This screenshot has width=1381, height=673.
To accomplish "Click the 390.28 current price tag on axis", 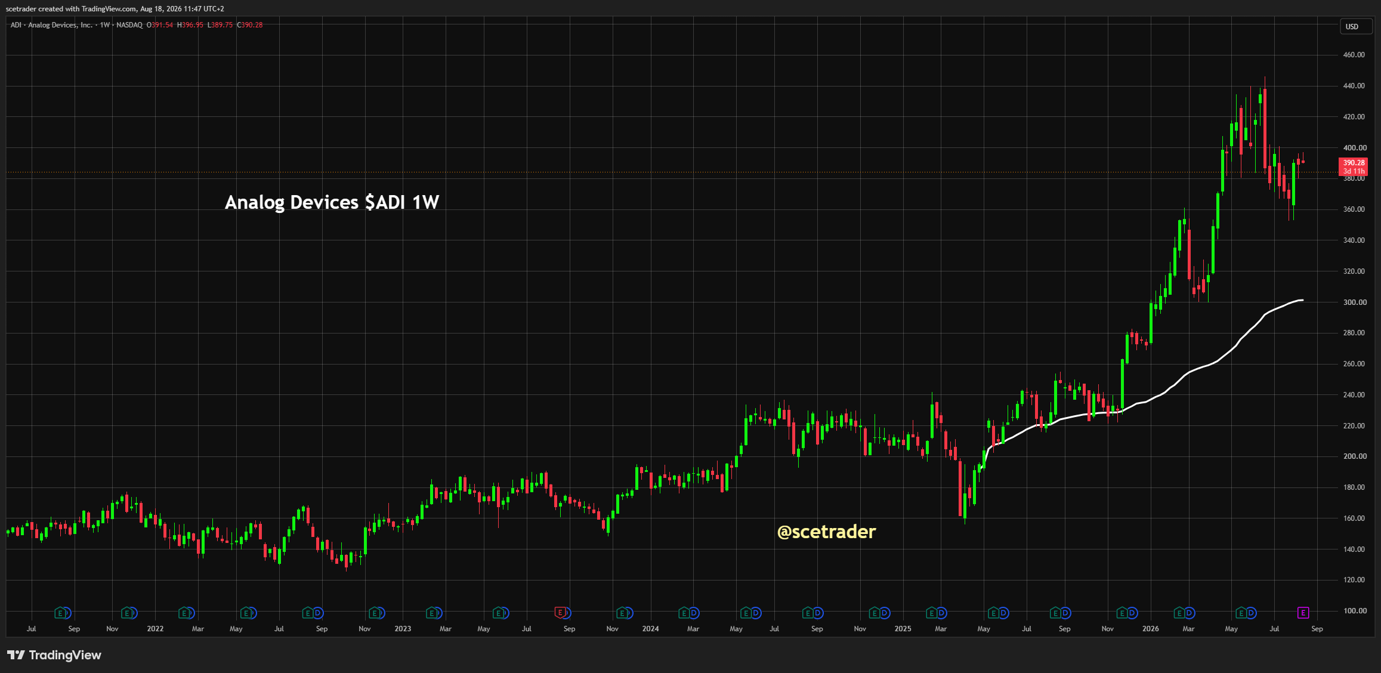I will coord(1354,162).
